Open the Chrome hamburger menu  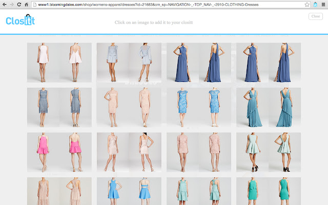point(323,4)
